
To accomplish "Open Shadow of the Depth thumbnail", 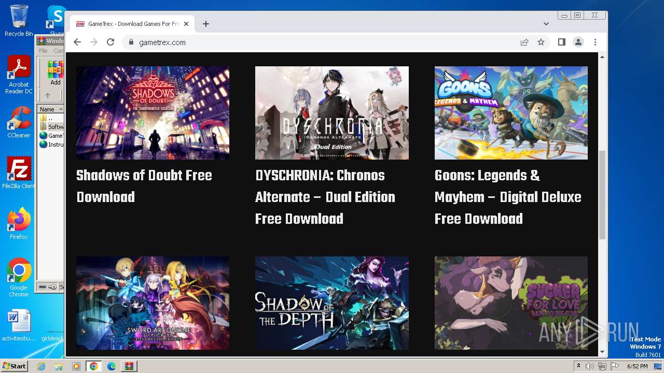I will [332, 303].
